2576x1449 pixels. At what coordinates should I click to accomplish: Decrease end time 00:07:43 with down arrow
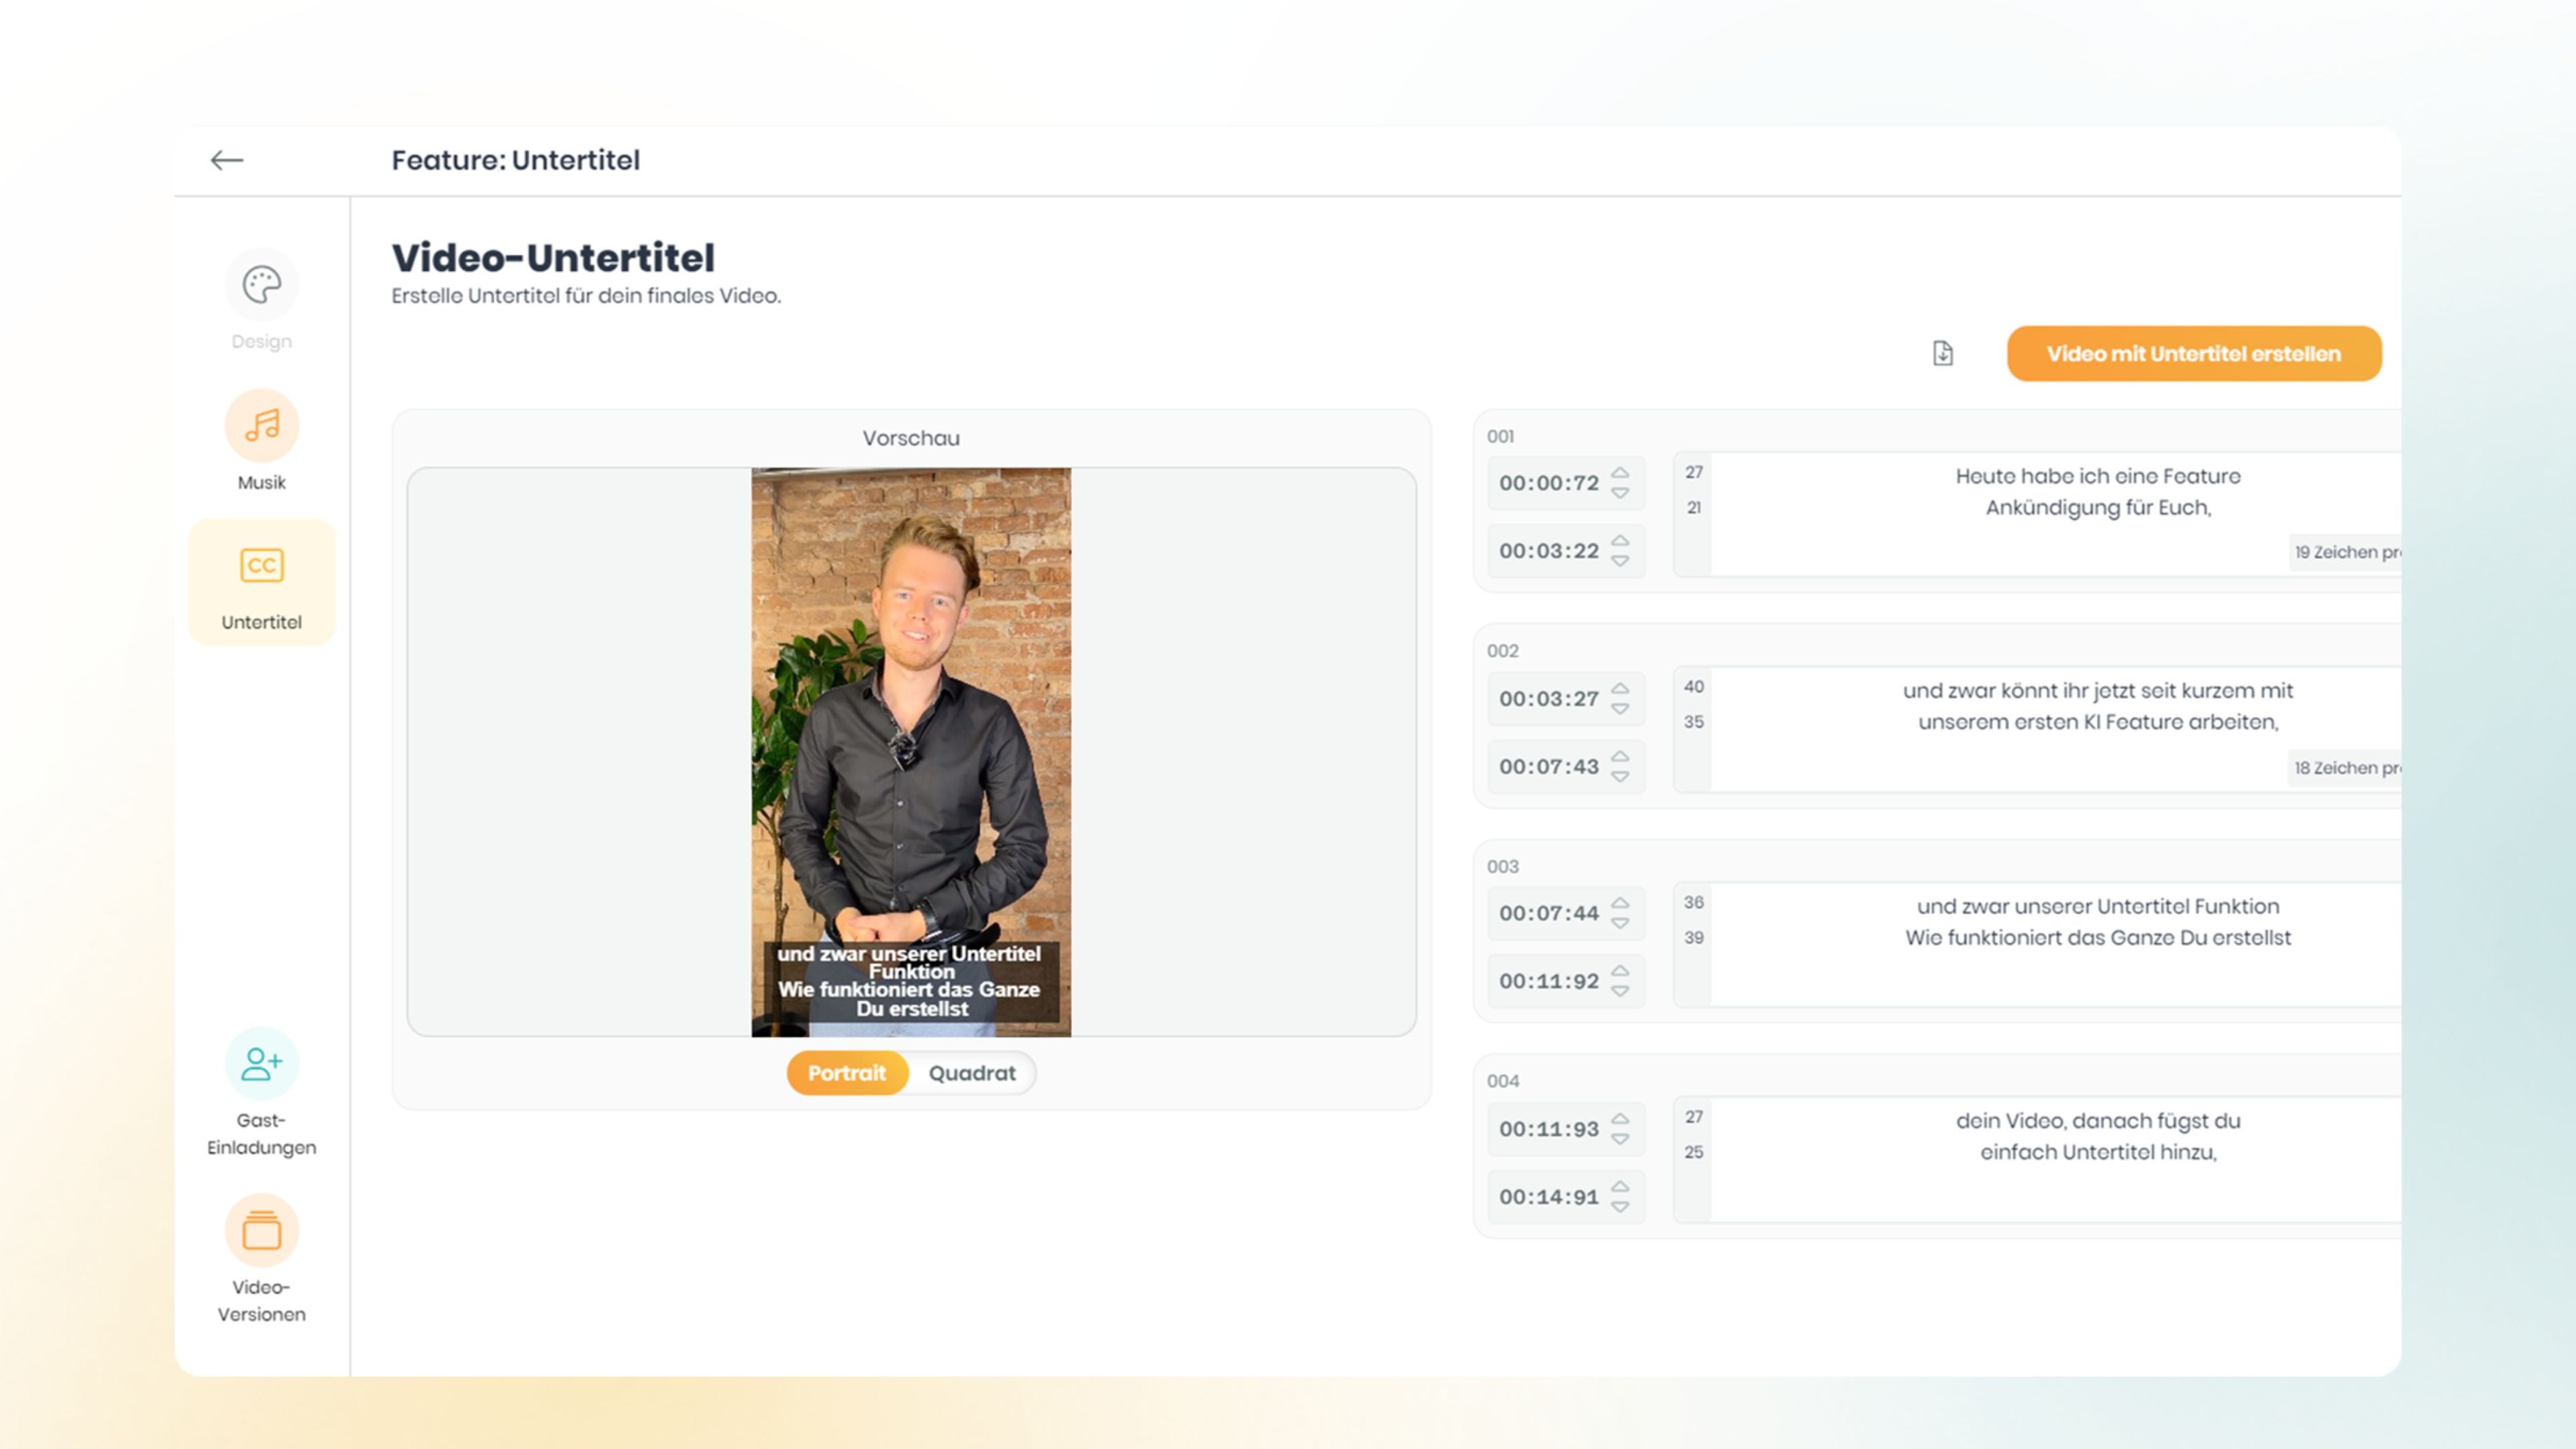point(1620,777)
